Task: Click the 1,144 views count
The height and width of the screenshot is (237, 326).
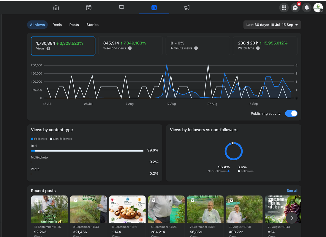Action: 116,232
